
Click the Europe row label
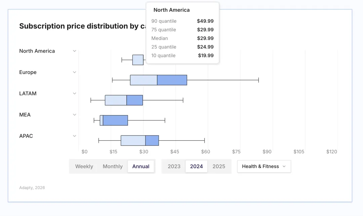pos(28,72)
